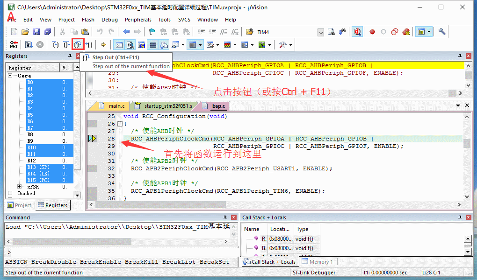The image size is (477, 280).
Task: Switch to the Memory 1 tab
Action: [317, 262]
